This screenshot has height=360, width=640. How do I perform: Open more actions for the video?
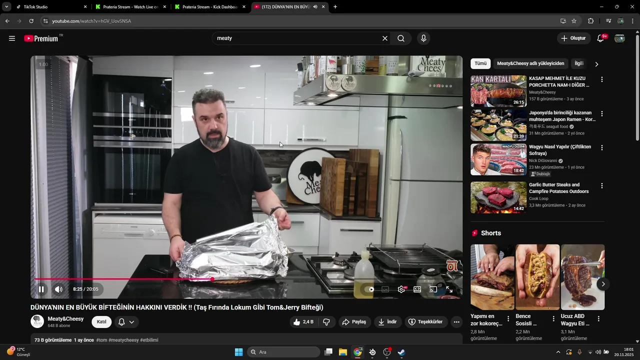456,322
